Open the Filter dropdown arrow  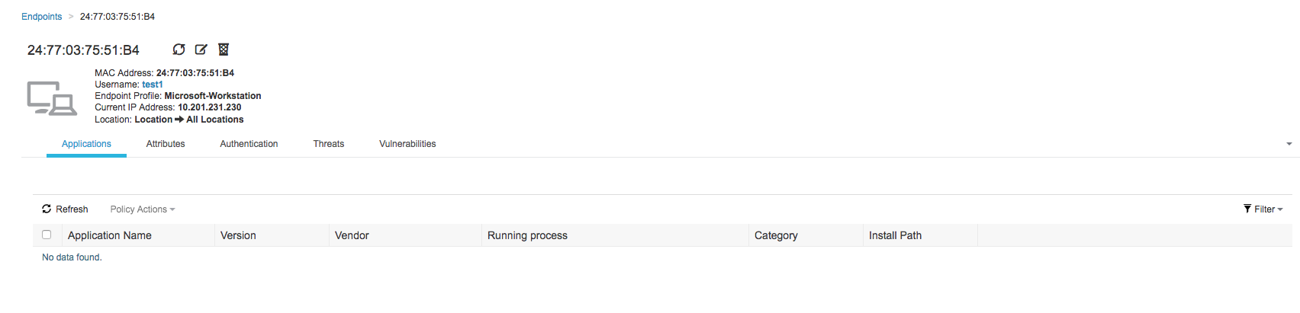[1280, 209]
